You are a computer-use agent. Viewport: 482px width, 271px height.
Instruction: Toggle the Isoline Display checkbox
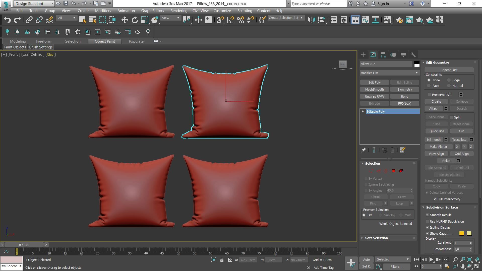point(428,228)
